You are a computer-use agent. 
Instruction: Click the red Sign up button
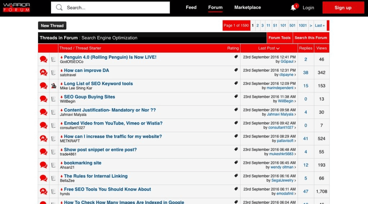pos(343,8)
